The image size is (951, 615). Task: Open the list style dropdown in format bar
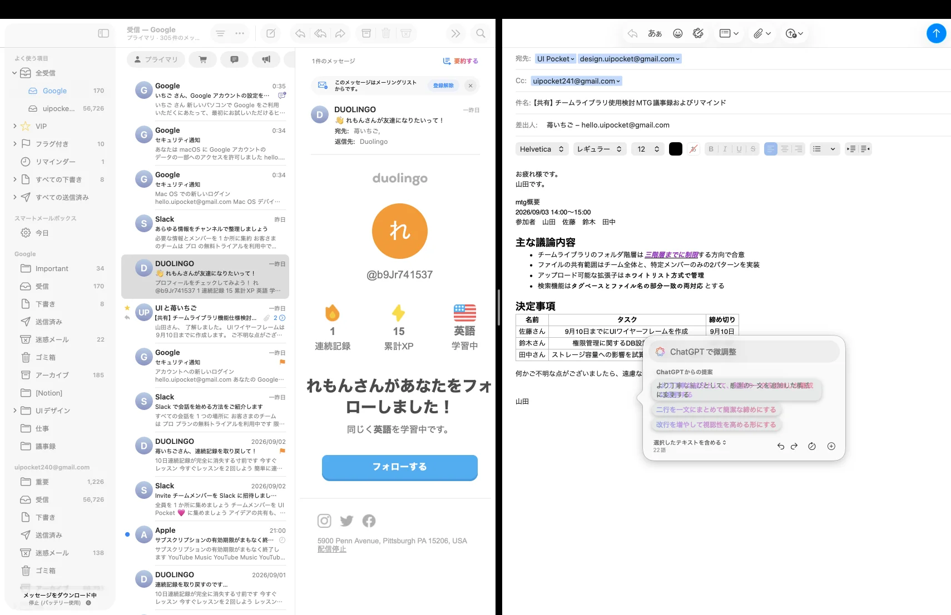824,149
